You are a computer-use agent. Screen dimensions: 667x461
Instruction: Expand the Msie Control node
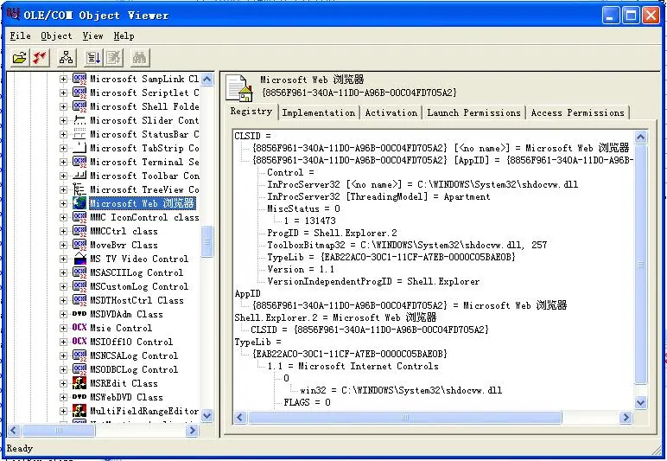tap(63, 328)
